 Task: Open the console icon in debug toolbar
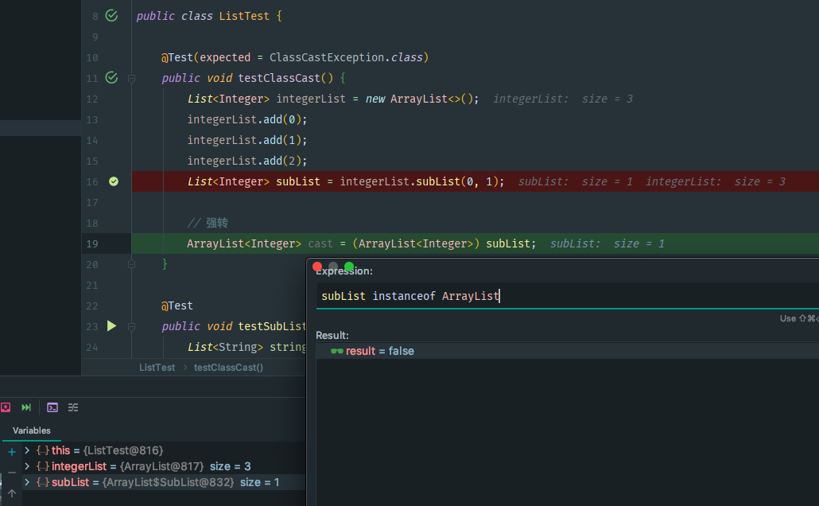coord(52,407)
